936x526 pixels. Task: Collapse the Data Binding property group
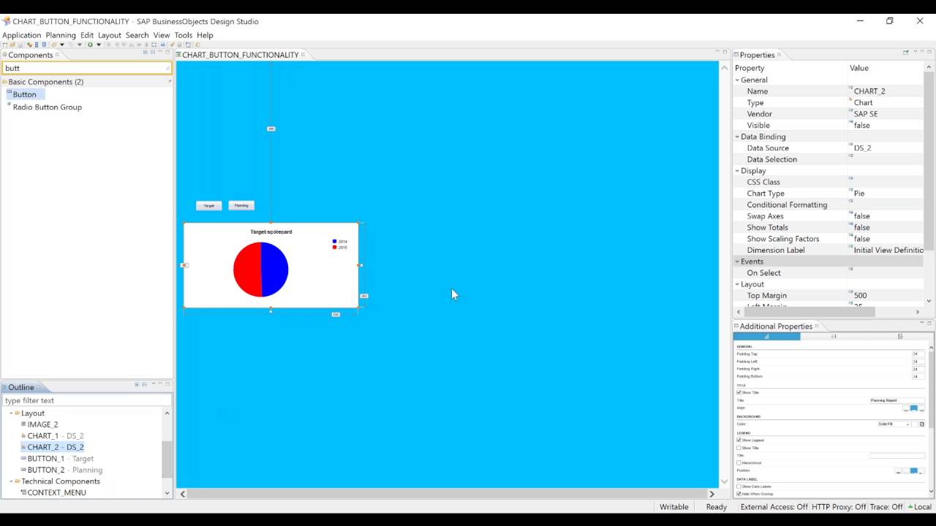click(x=738, y=137)
